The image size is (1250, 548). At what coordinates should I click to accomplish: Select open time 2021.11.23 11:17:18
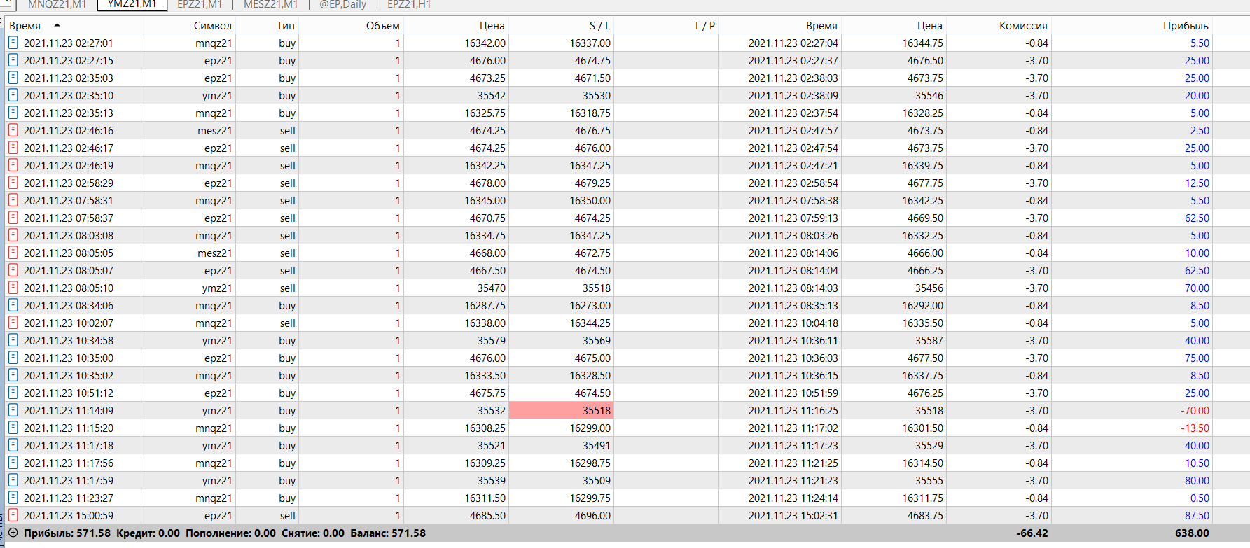[69, 446]
